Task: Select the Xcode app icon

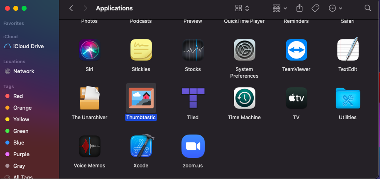Action: click(x=142, y=146)
